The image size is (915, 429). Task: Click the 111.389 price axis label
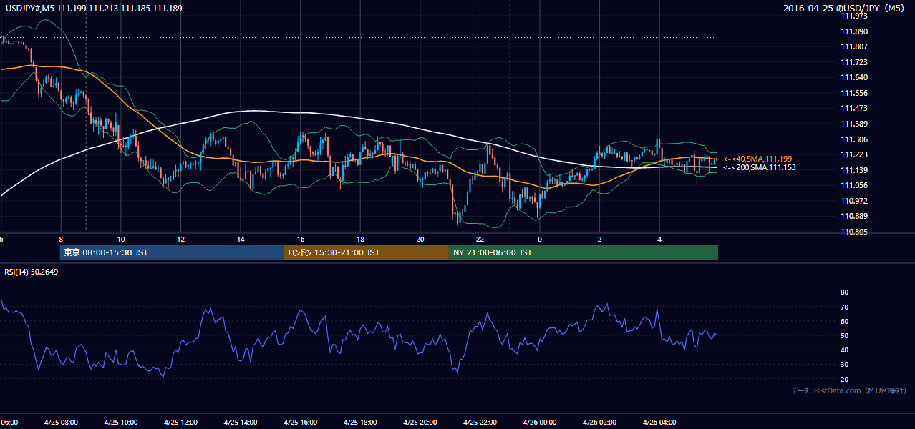[x=854, y=124]
